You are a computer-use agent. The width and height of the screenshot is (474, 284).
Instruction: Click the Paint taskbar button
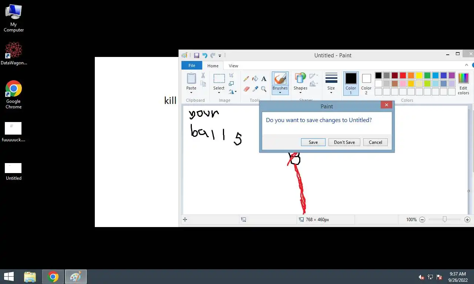(76, 277)
